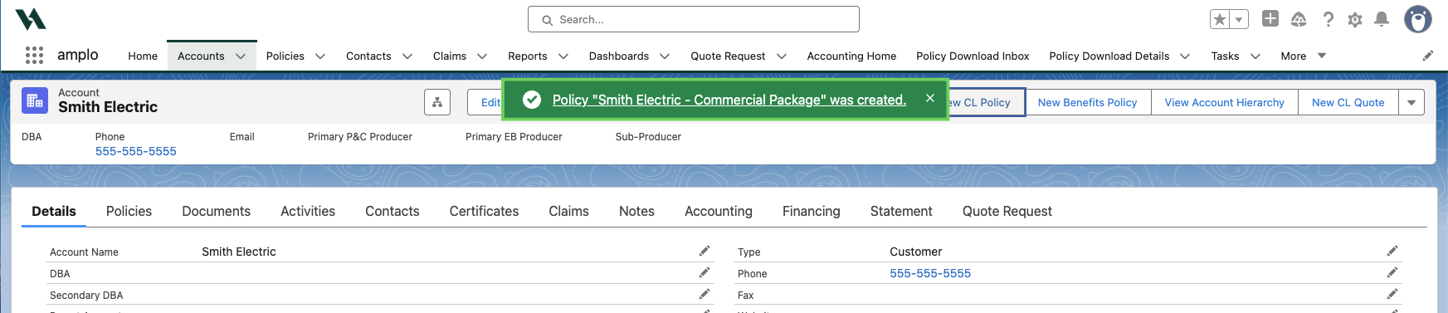Open the Accounts nav item

coord(201,56)
